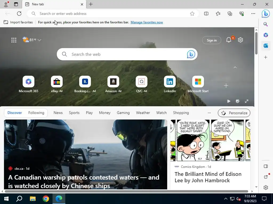This screenshot has width=273, height=204.
Task: Open Bing Chat sidebar button
Action: [x=266, y=14]
